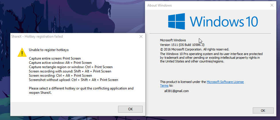Viewport: 280px width, 120px height.
Task: Click OK in ShareX hotkey failed dialog
Action: [130, 109]
